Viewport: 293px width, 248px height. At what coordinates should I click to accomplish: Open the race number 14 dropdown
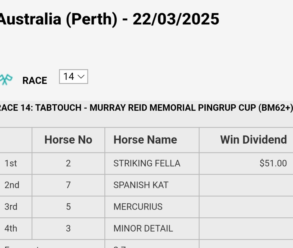[73, 77]
